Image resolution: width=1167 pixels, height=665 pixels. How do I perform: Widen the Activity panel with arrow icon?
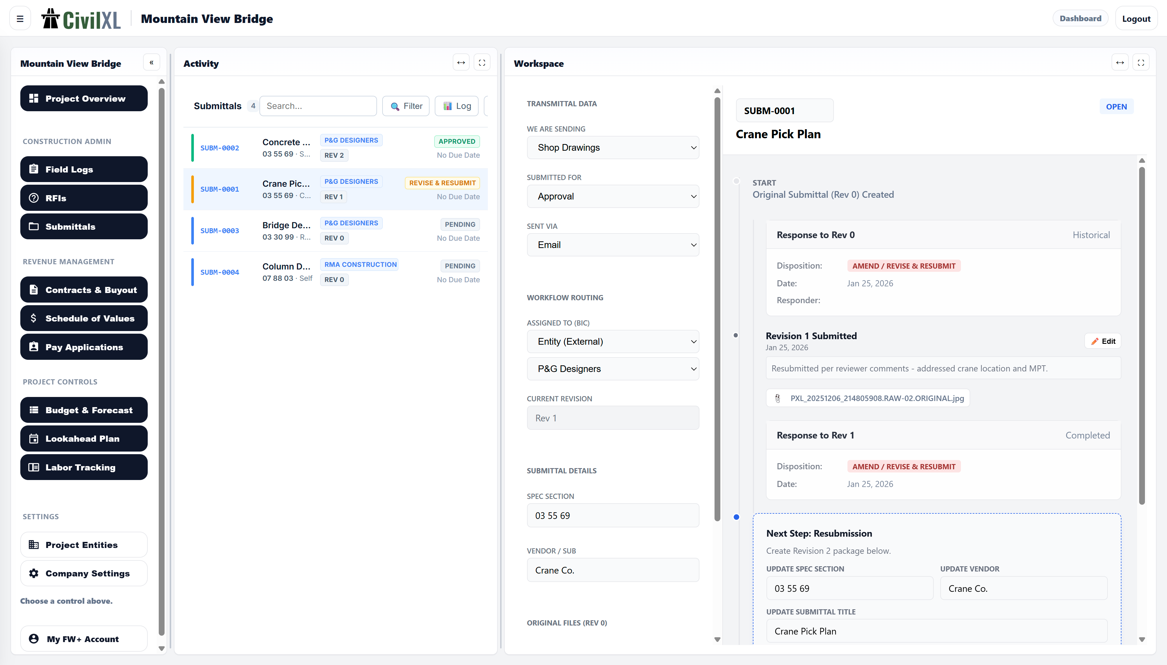click(x=461, y=62)
